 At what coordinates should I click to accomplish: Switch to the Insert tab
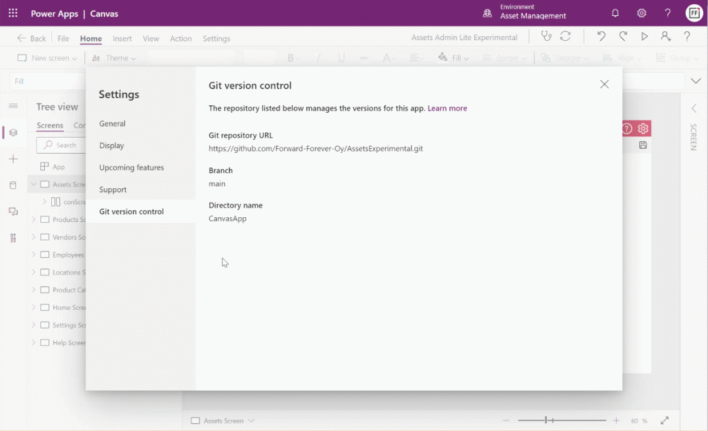[122, 39]
